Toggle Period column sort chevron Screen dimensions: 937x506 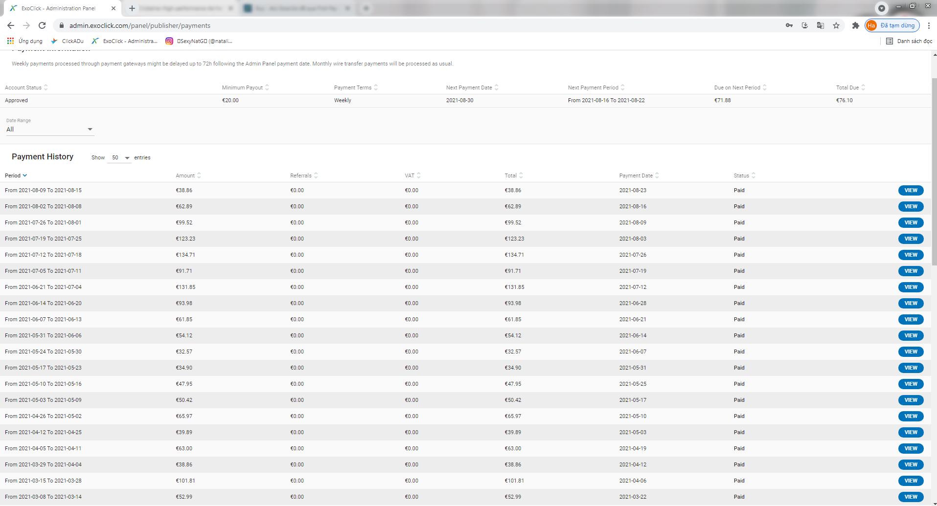coord(25,176)
